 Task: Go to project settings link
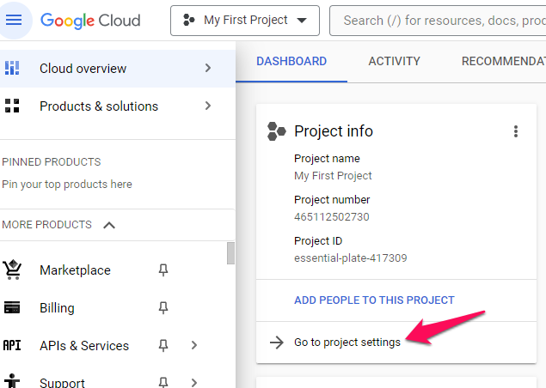pos(347,343)
